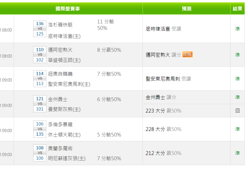Click the 136 score for 洛杉磯快艇
Screen dimensions: 248x169
coord(40,24)
